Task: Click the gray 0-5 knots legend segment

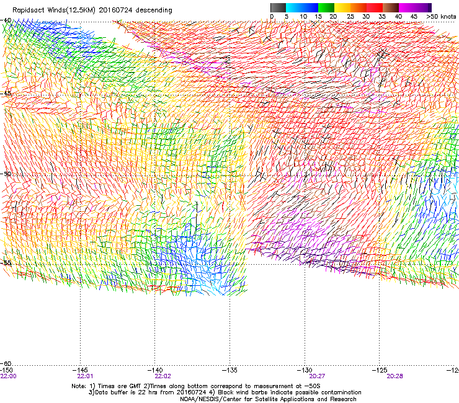Action: [x=278, y=7]
